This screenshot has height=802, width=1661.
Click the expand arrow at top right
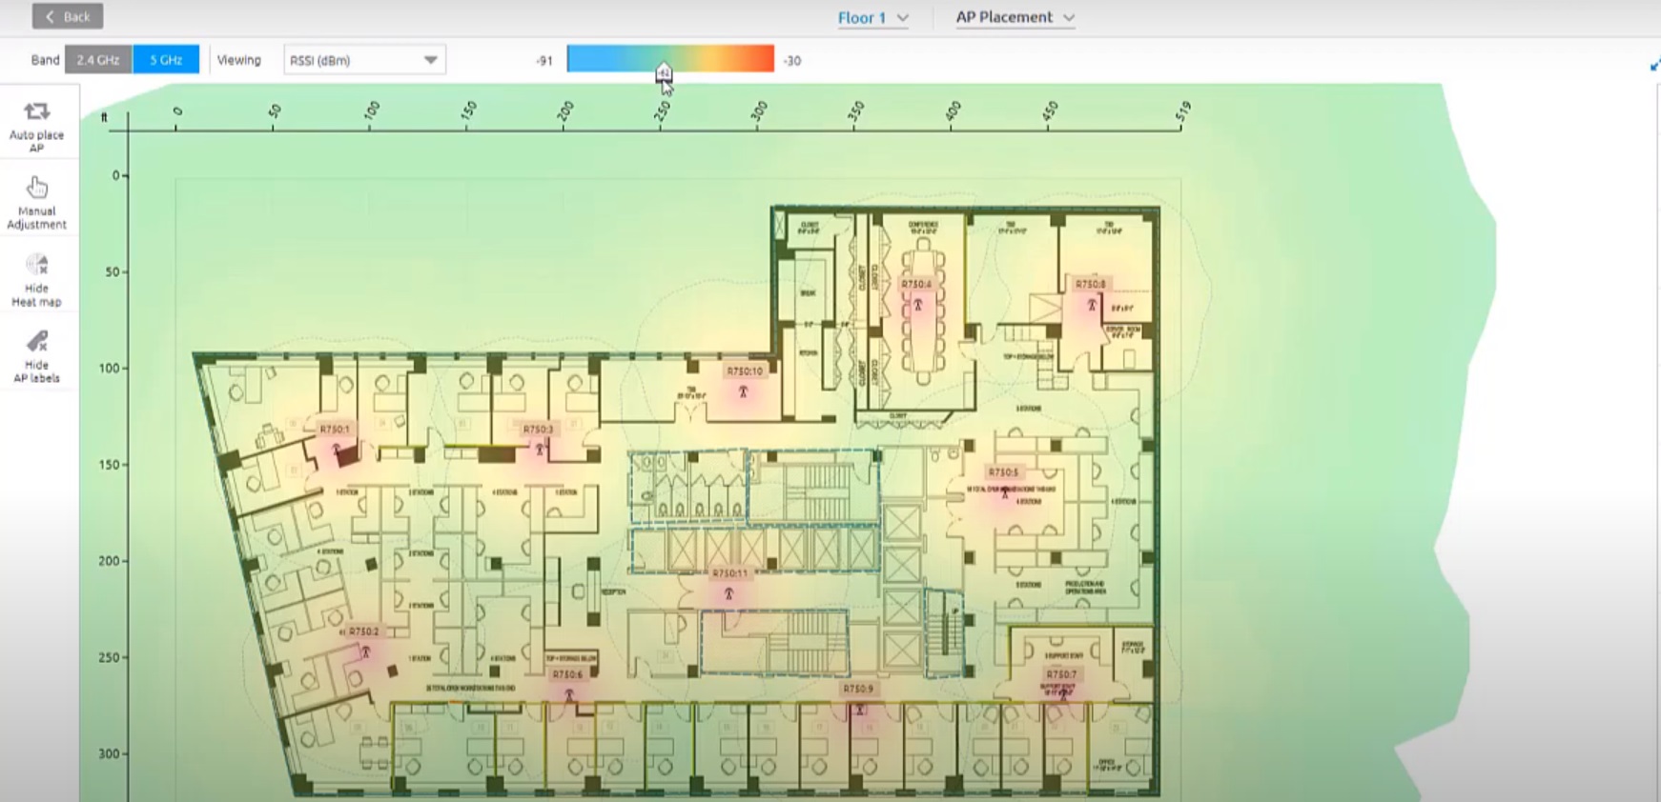1654,65
